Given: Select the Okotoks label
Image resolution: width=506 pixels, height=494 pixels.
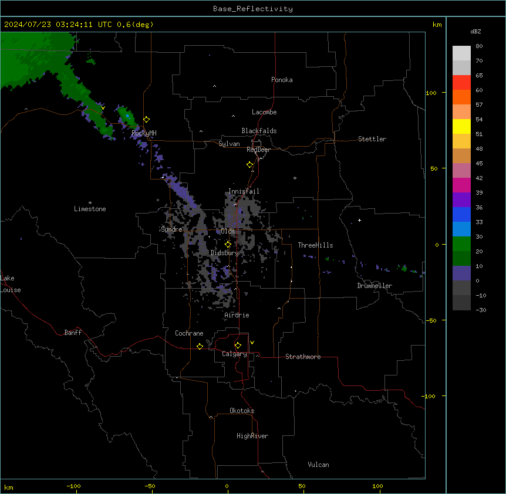Looking at the screenshot, I should click(x=242, y=411).
